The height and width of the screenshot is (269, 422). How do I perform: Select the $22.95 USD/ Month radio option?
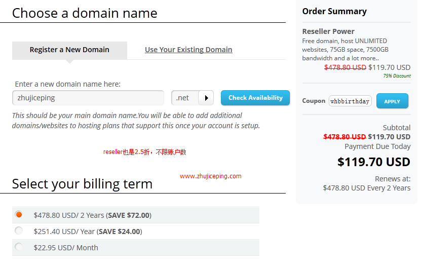click(19, 247)
